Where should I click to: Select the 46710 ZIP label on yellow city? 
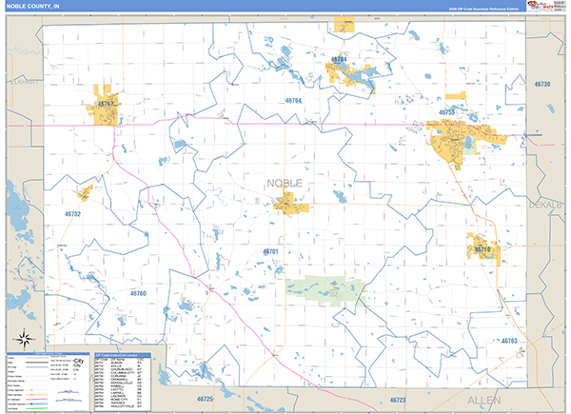pyautogui.click(x=482, y=248)
